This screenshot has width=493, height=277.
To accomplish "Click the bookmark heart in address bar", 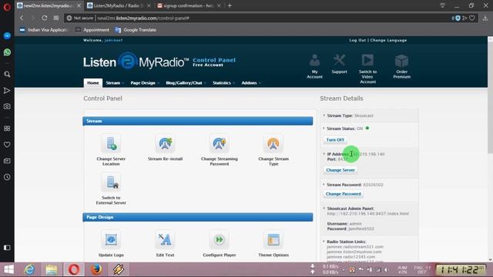I will 472,18.
